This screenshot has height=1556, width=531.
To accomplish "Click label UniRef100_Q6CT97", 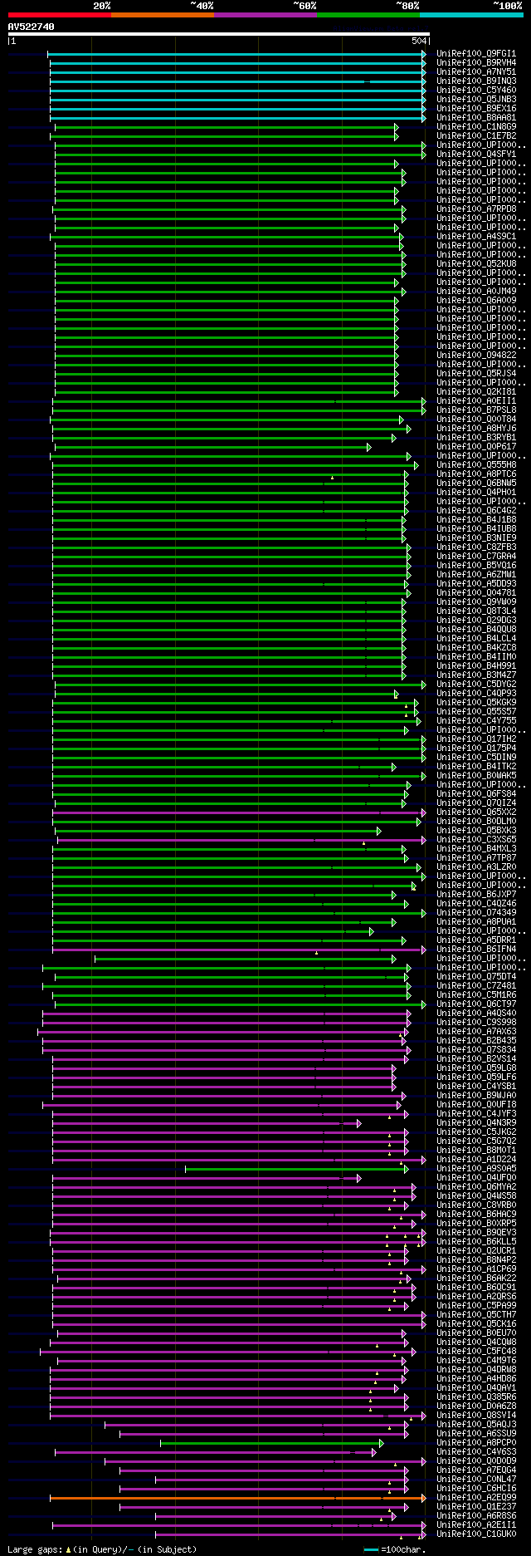I will click(476, 1004).
